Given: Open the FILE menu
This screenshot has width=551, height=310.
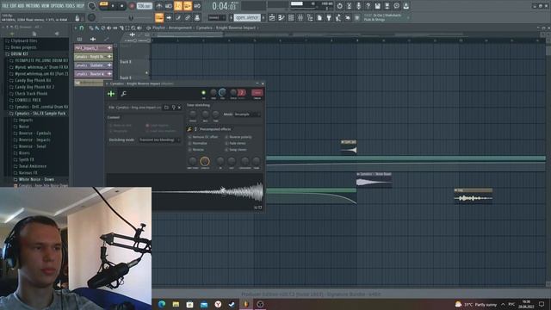Looking at the screenshot, I should (x=5, y=6).
